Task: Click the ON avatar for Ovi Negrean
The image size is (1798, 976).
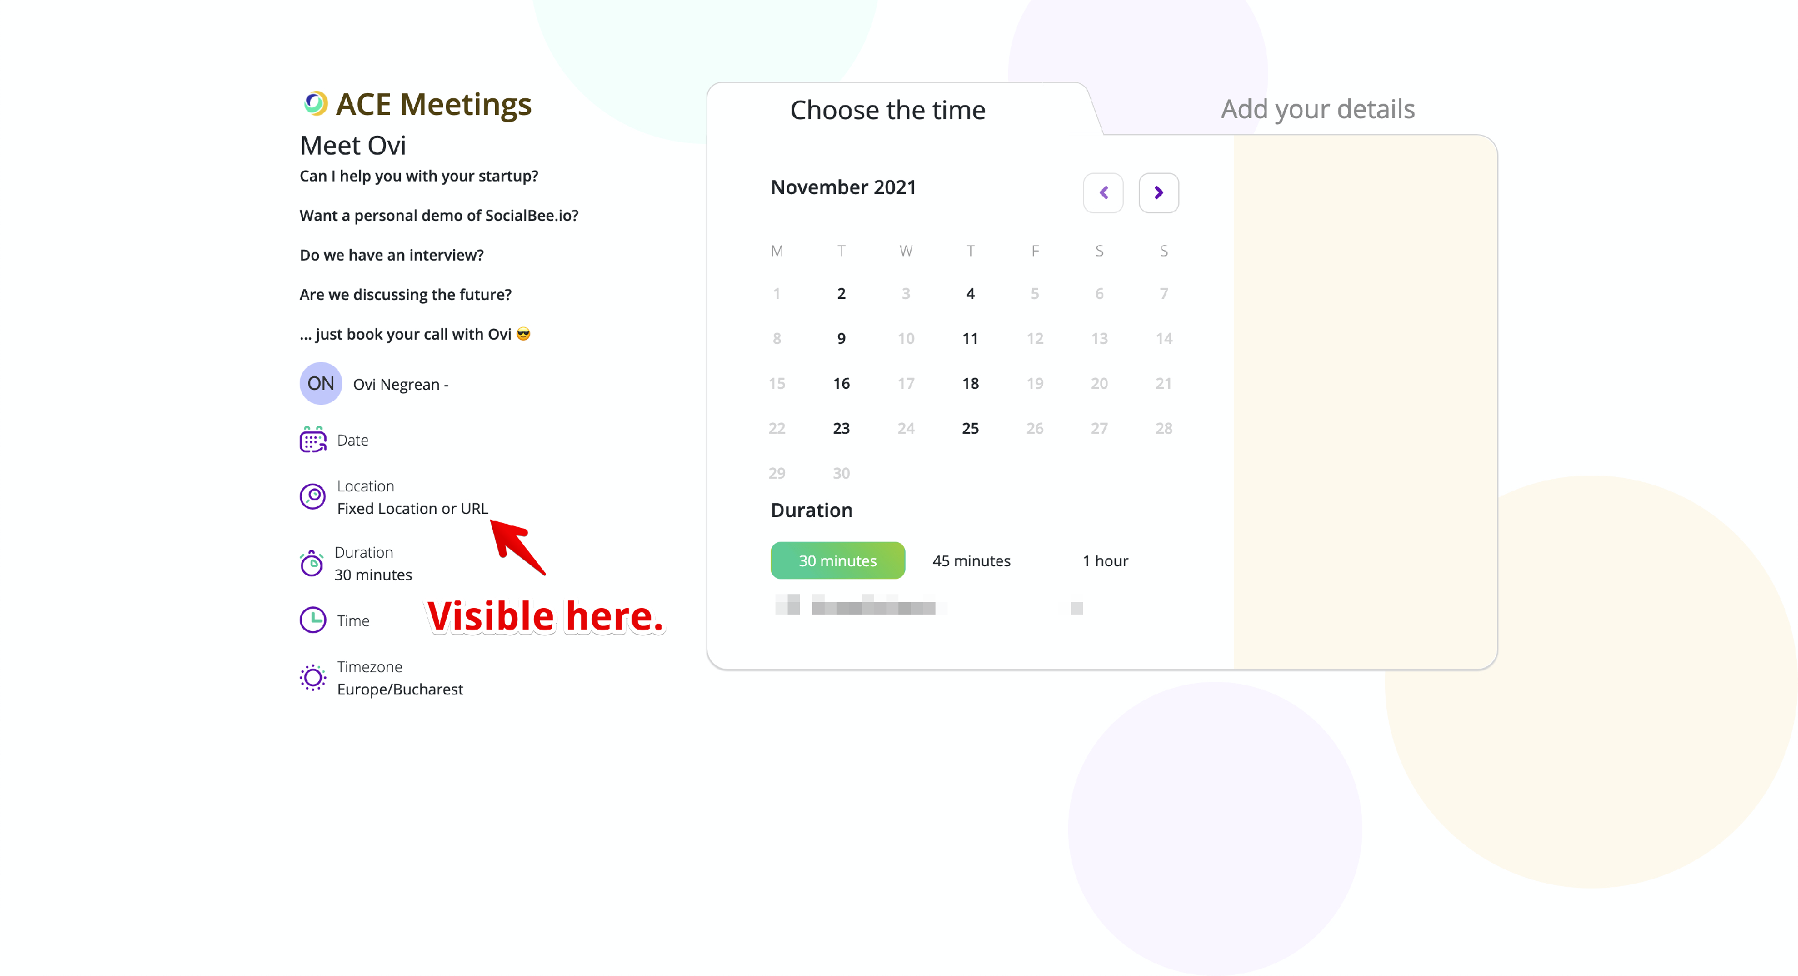Action: click(x=321, y=383)
